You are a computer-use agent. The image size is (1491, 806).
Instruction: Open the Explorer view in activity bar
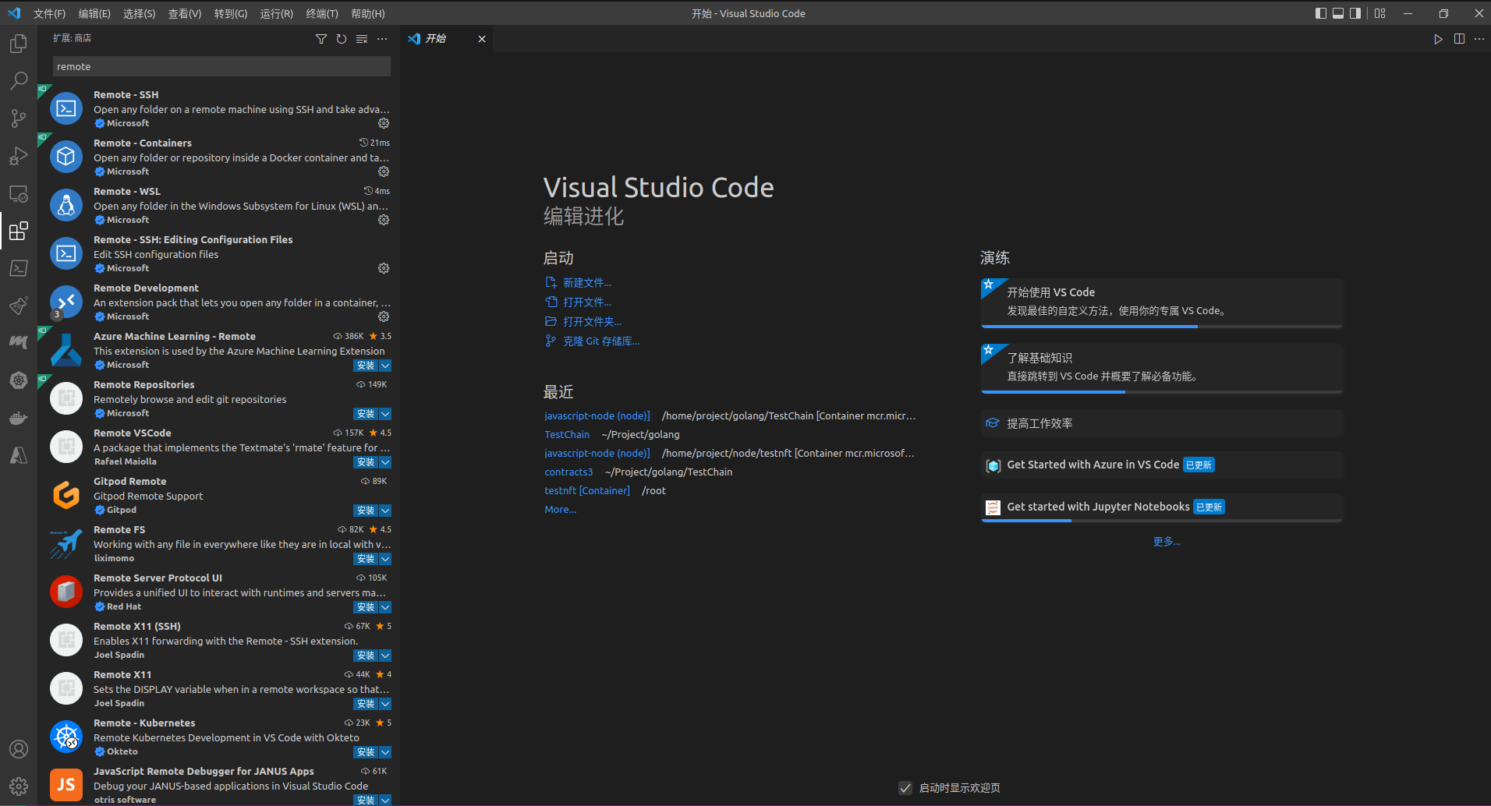(x=19, y=44)
